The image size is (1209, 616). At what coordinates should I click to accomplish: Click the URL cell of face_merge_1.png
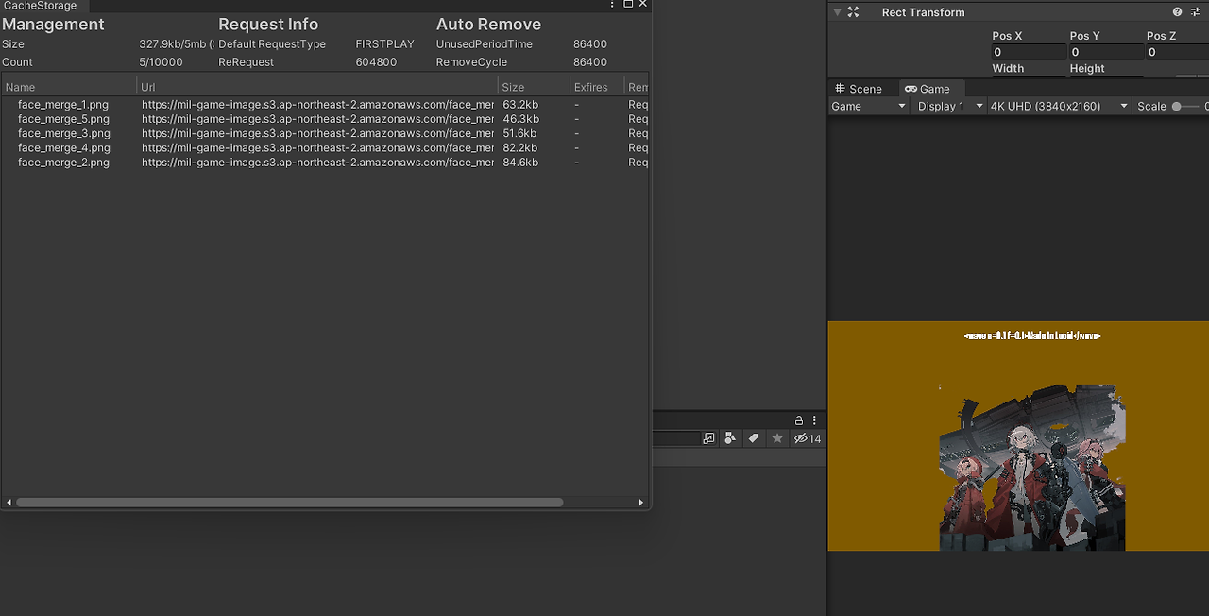pos(317,105)
